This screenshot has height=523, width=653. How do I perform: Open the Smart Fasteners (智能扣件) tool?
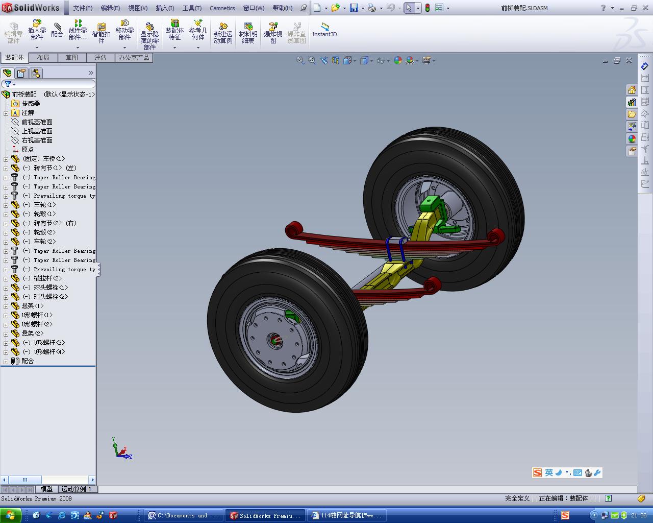(101, 32)
